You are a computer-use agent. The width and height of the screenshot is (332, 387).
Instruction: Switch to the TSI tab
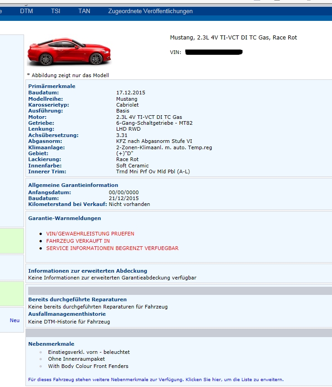[55, 11]
